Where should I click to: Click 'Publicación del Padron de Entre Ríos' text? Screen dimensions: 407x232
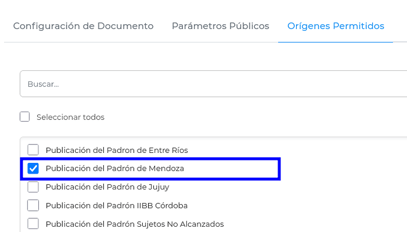[x=117, y=150]
